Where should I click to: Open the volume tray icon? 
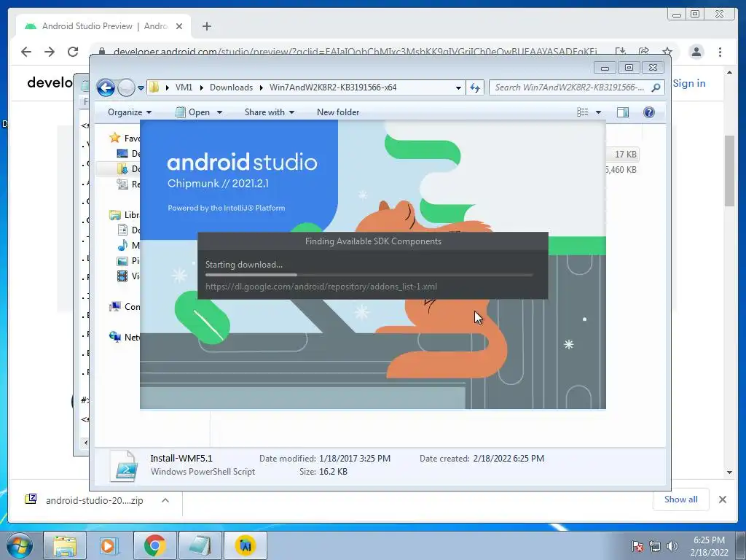tap(672, 546)
